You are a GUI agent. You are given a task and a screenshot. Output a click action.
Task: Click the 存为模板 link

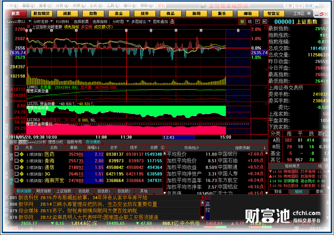[93, 142]
